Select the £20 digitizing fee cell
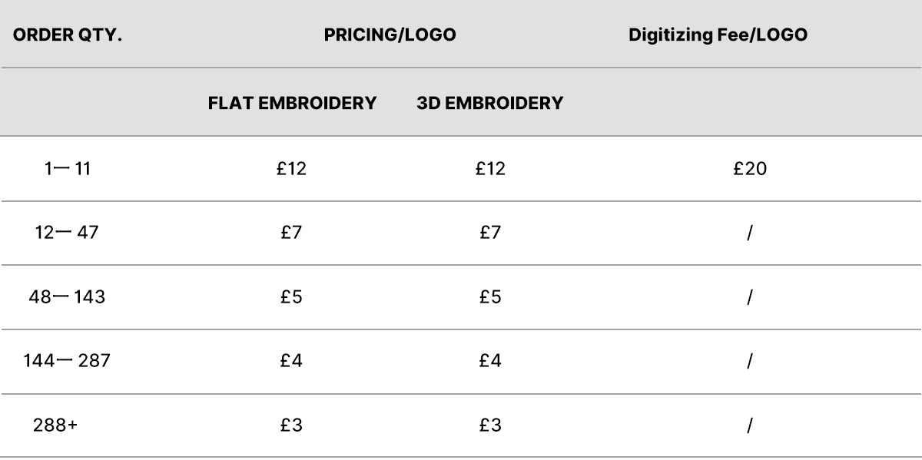 pos(750,169)
